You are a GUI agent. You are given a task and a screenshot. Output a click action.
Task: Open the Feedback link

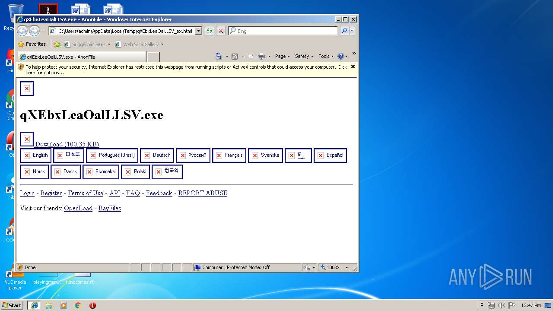point(159,193)
